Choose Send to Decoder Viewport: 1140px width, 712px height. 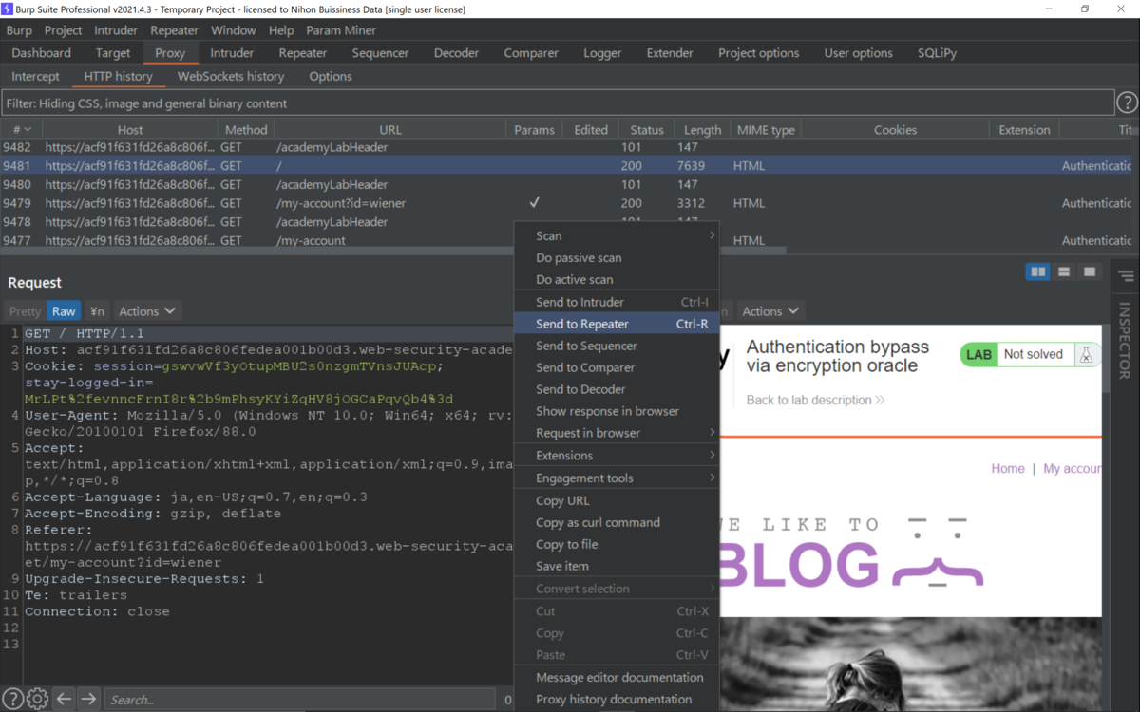(616, 389)
